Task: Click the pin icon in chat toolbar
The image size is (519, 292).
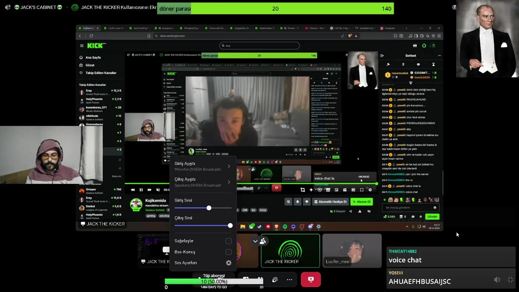Action: [388, 64]
